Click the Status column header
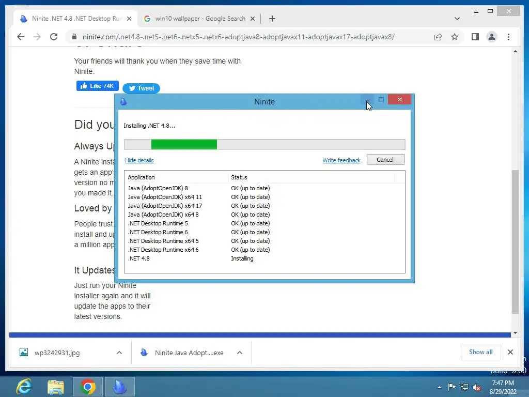Viewport: 529px width, 397px height. 311,177
